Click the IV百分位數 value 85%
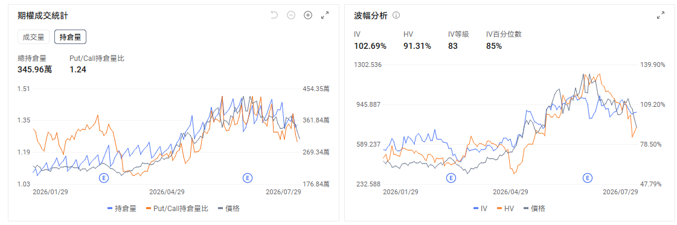This screenshot has height=225, width=677. 494,46
